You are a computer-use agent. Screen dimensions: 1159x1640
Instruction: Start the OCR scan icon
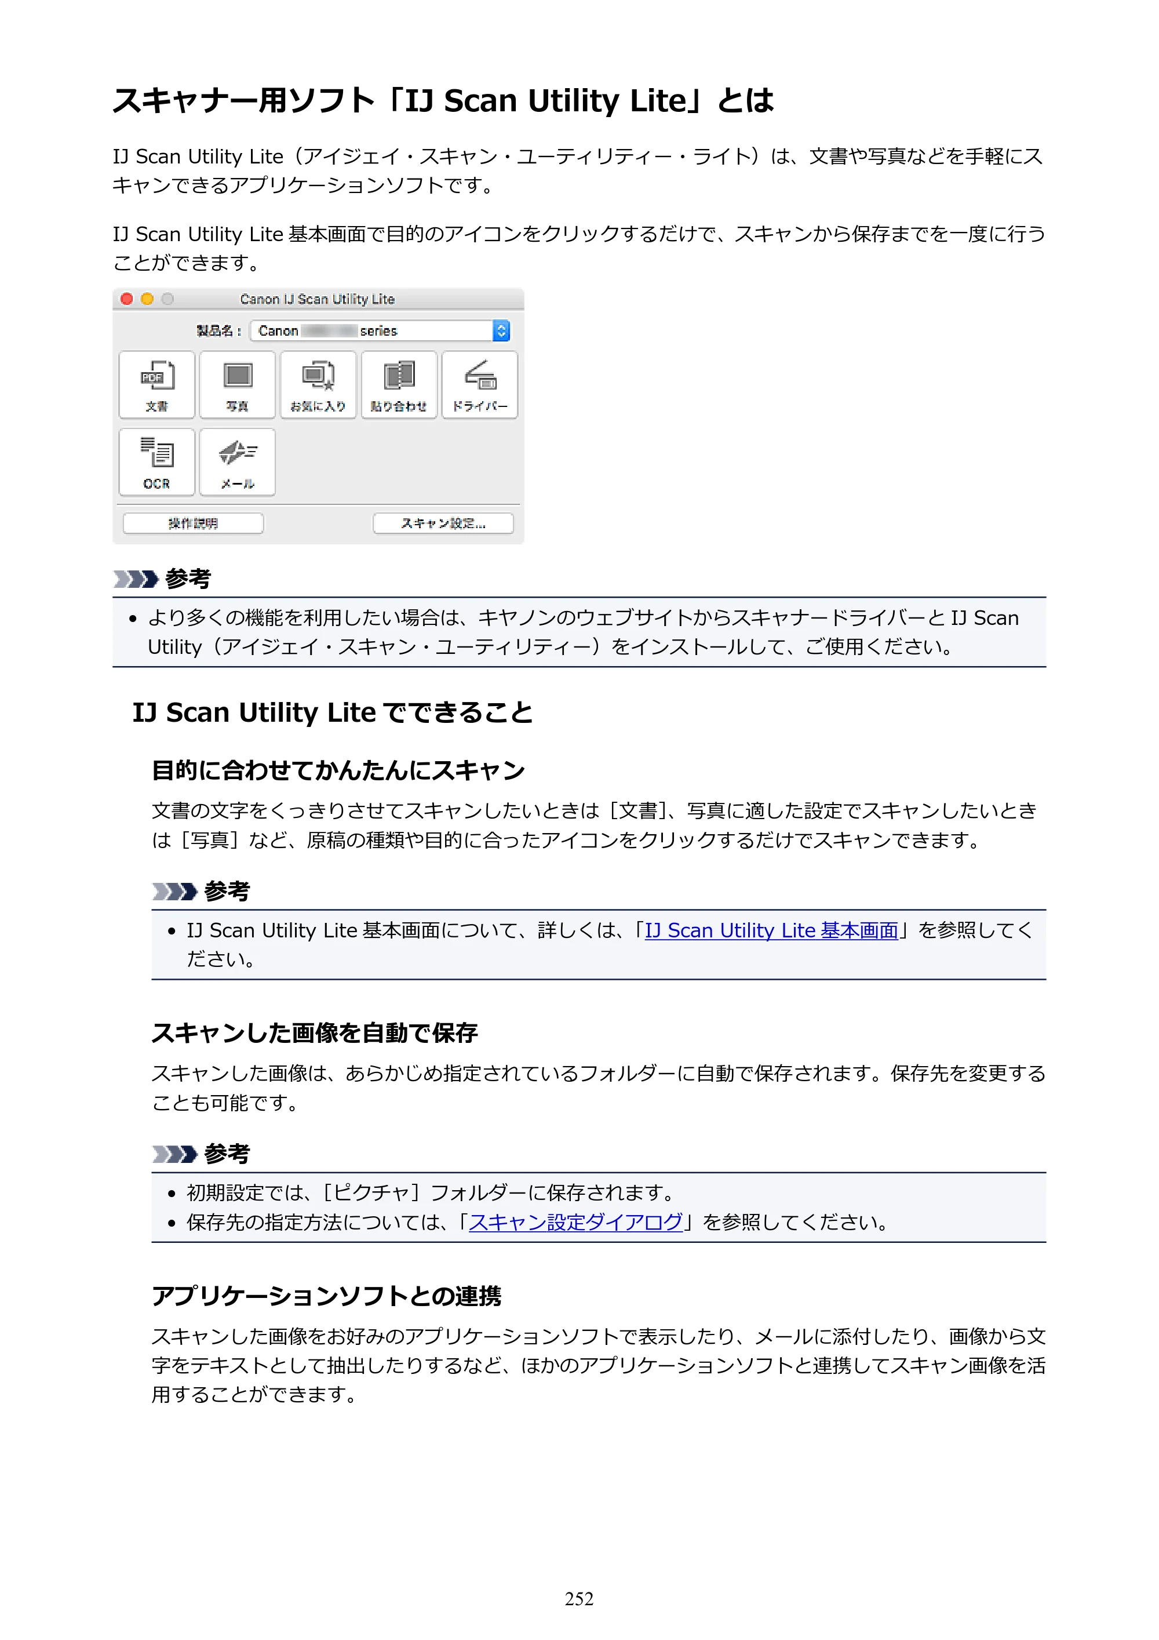coord(156,462)
